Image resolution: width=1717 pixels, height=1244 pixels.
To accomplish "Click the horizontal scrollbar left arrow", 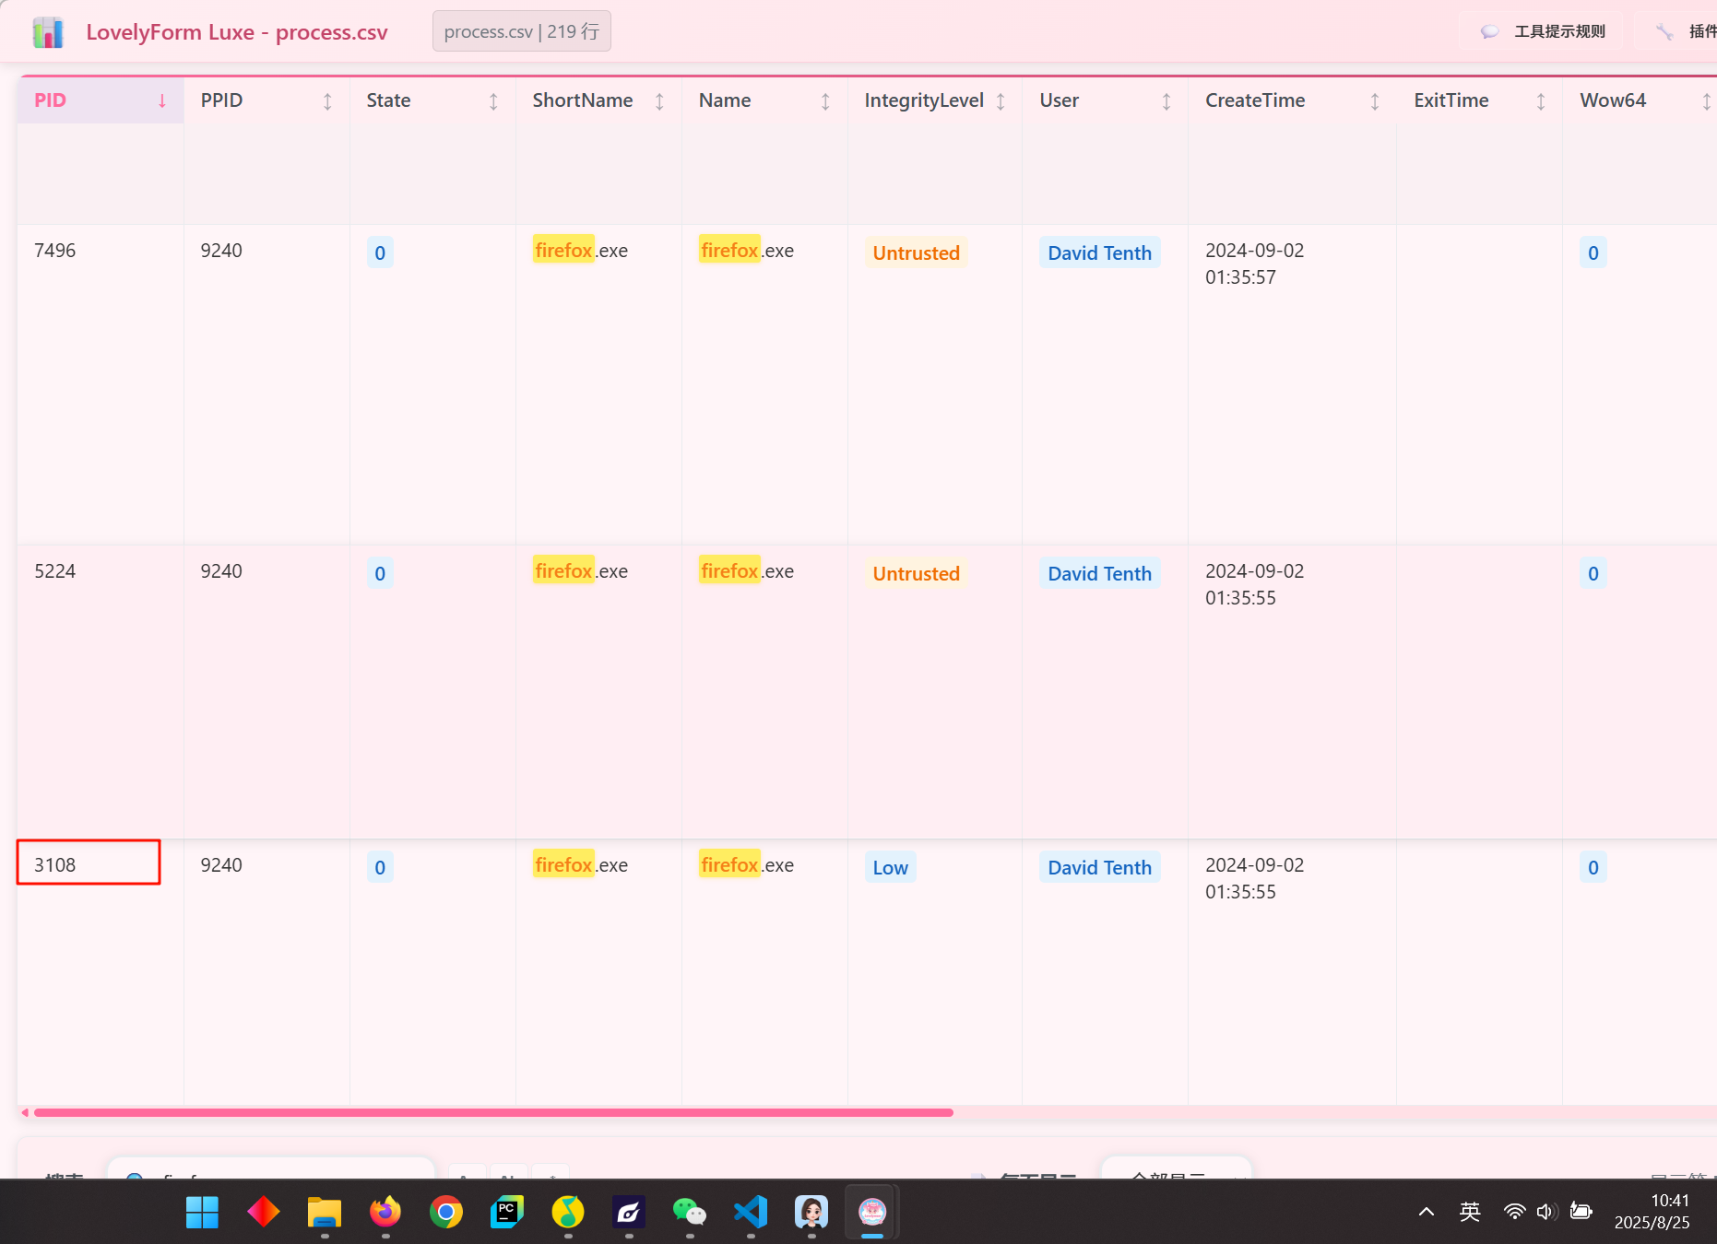I will pos(25,1112).
